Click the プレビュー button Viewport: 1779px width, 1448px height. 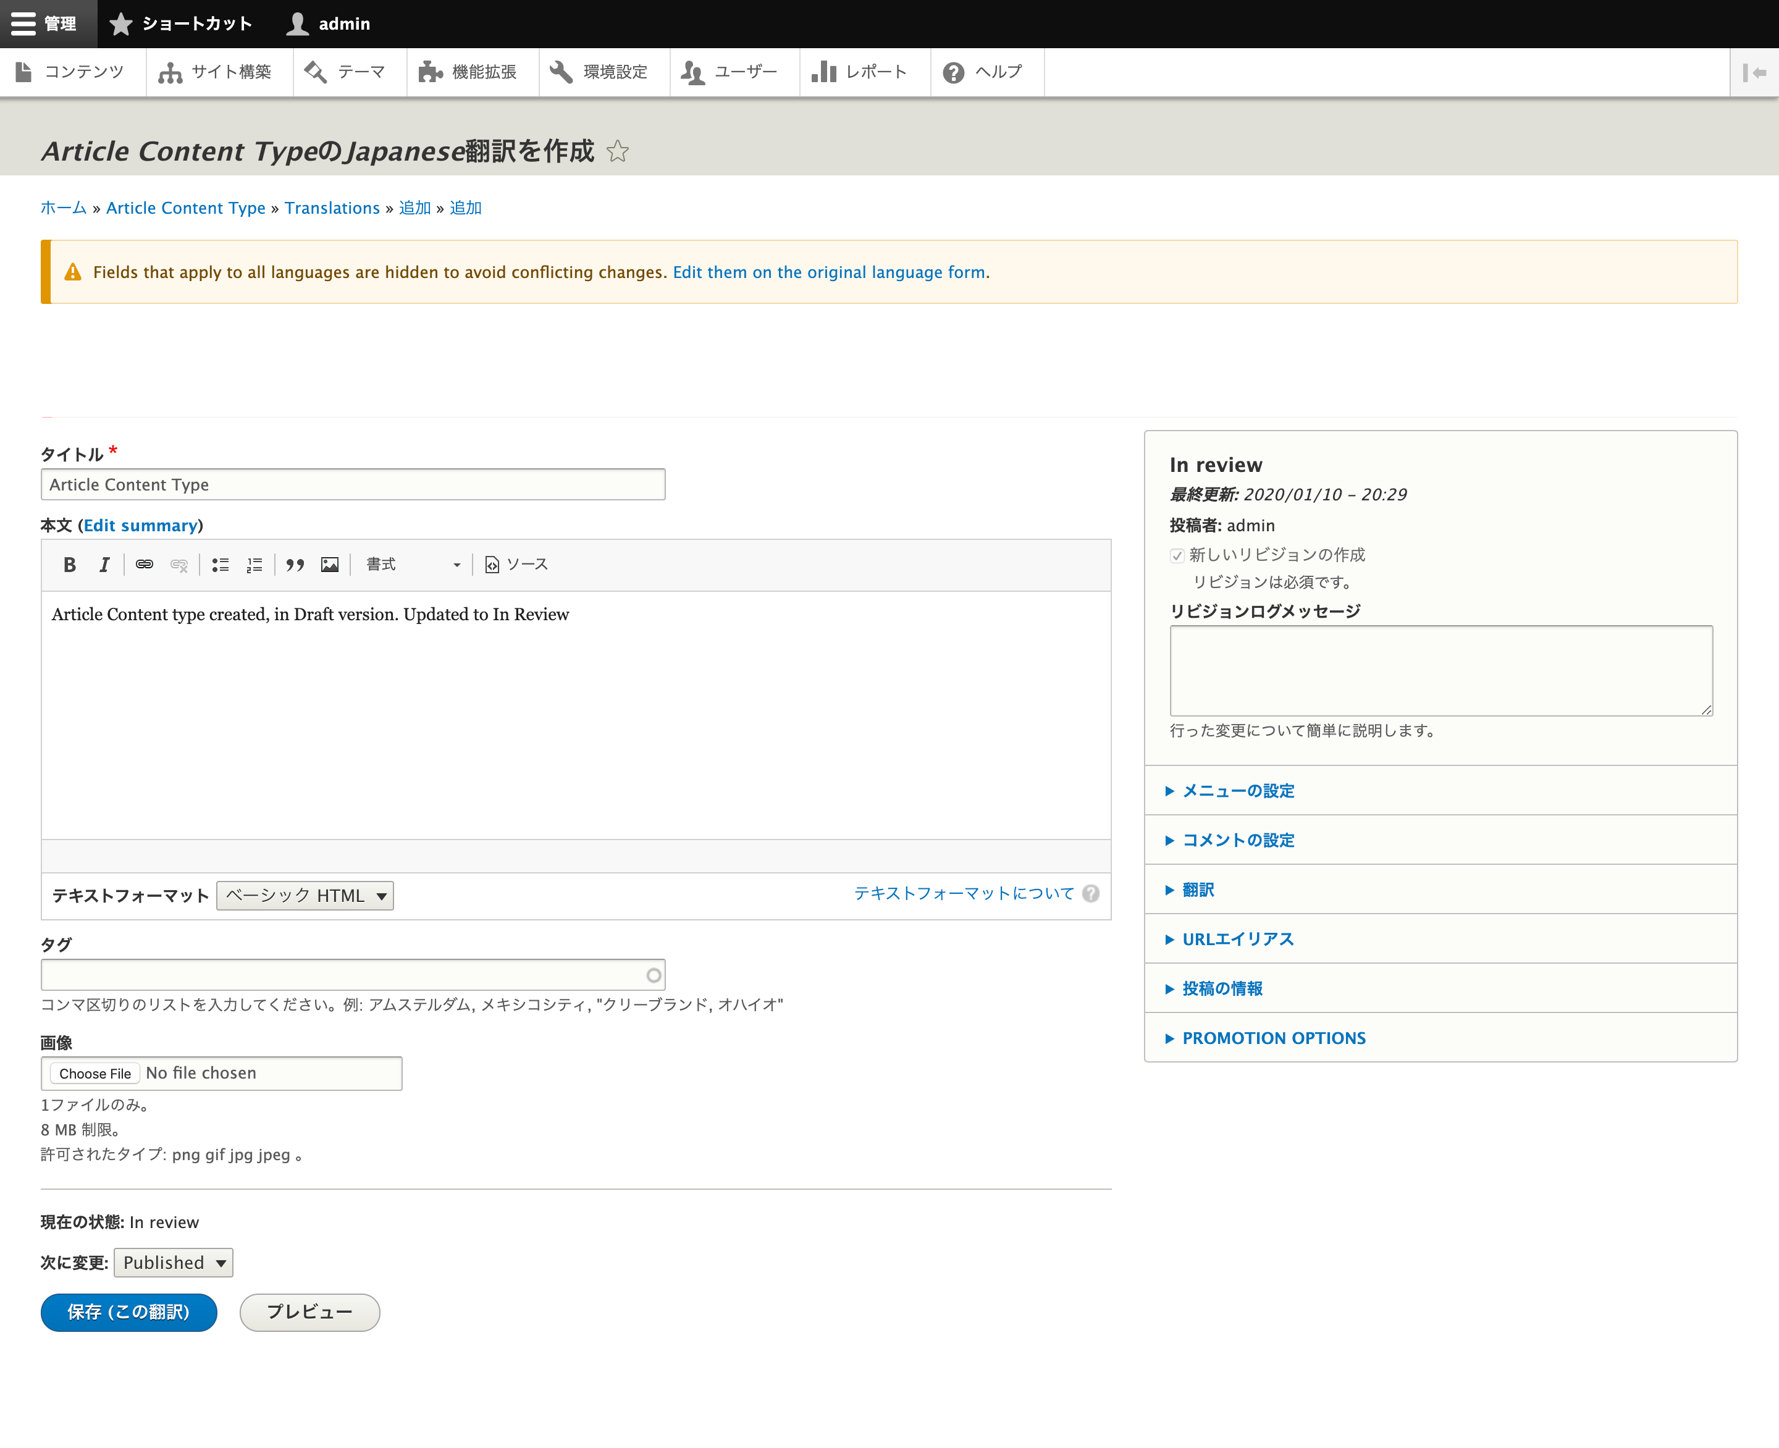click(x=309, y=1312)
